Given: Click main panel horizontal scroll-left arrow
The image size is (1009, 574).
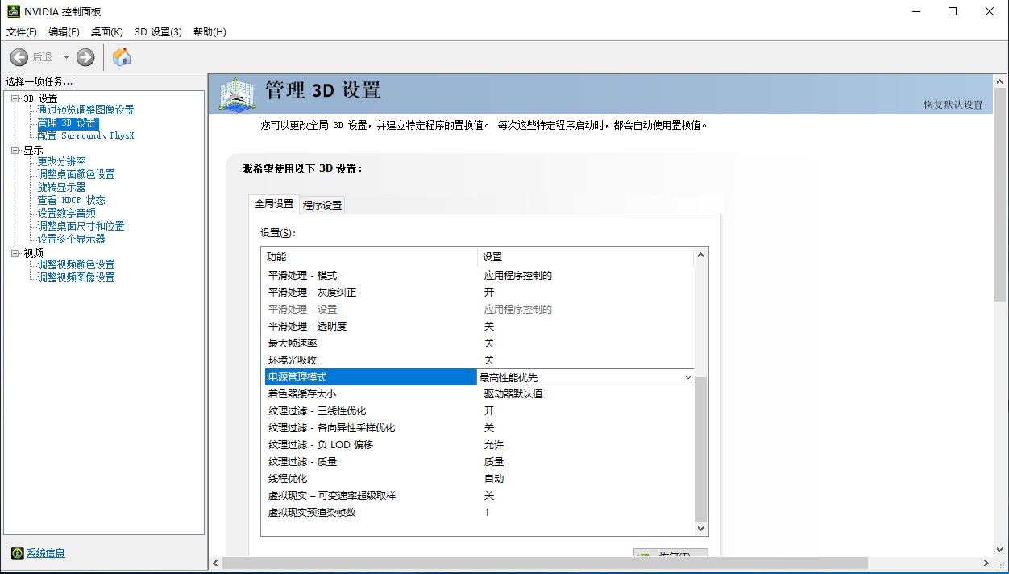Looking at the screenshot, I should pyautogui.click(x=216, y=563).
